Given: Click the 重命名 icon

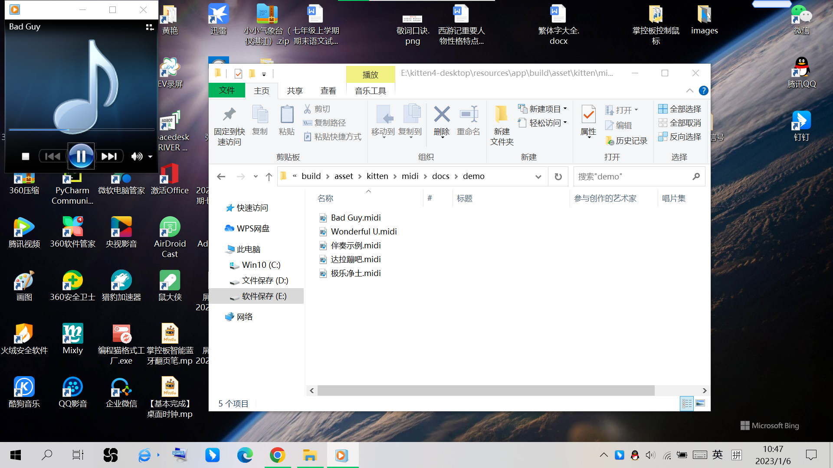Looking at the screenshot, I should pos(469,114).
